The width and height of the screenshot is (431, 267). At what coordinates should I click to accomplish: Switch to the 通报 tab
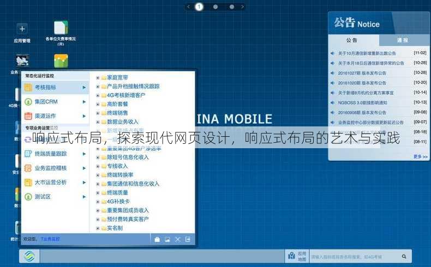[404, 40]
